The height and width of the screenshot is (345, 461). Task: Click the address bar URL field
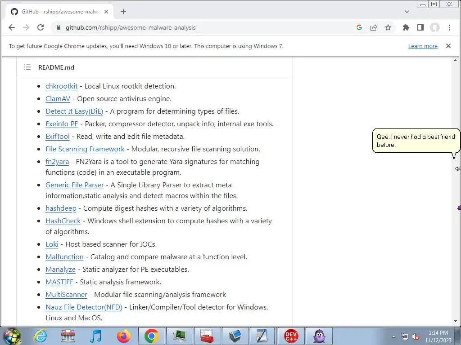point(203,27)
